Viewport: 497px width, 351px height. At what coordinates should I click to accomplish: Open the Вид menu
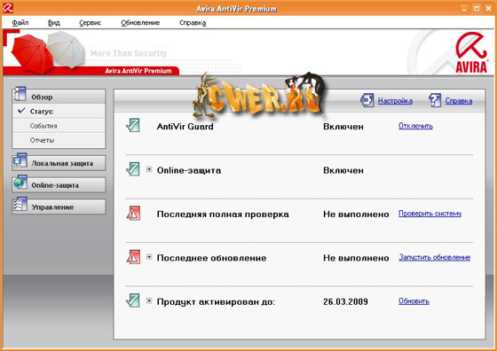54,23
